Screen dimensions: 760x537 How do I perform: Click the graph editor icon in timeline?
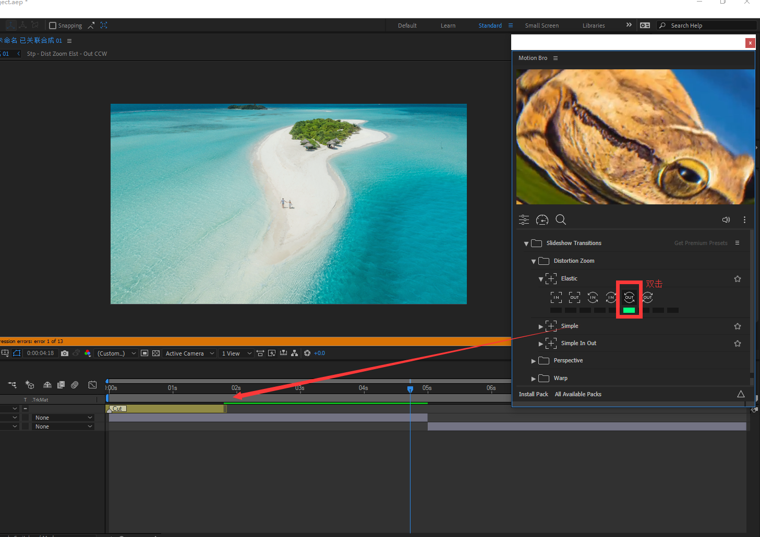click(92, 385)
